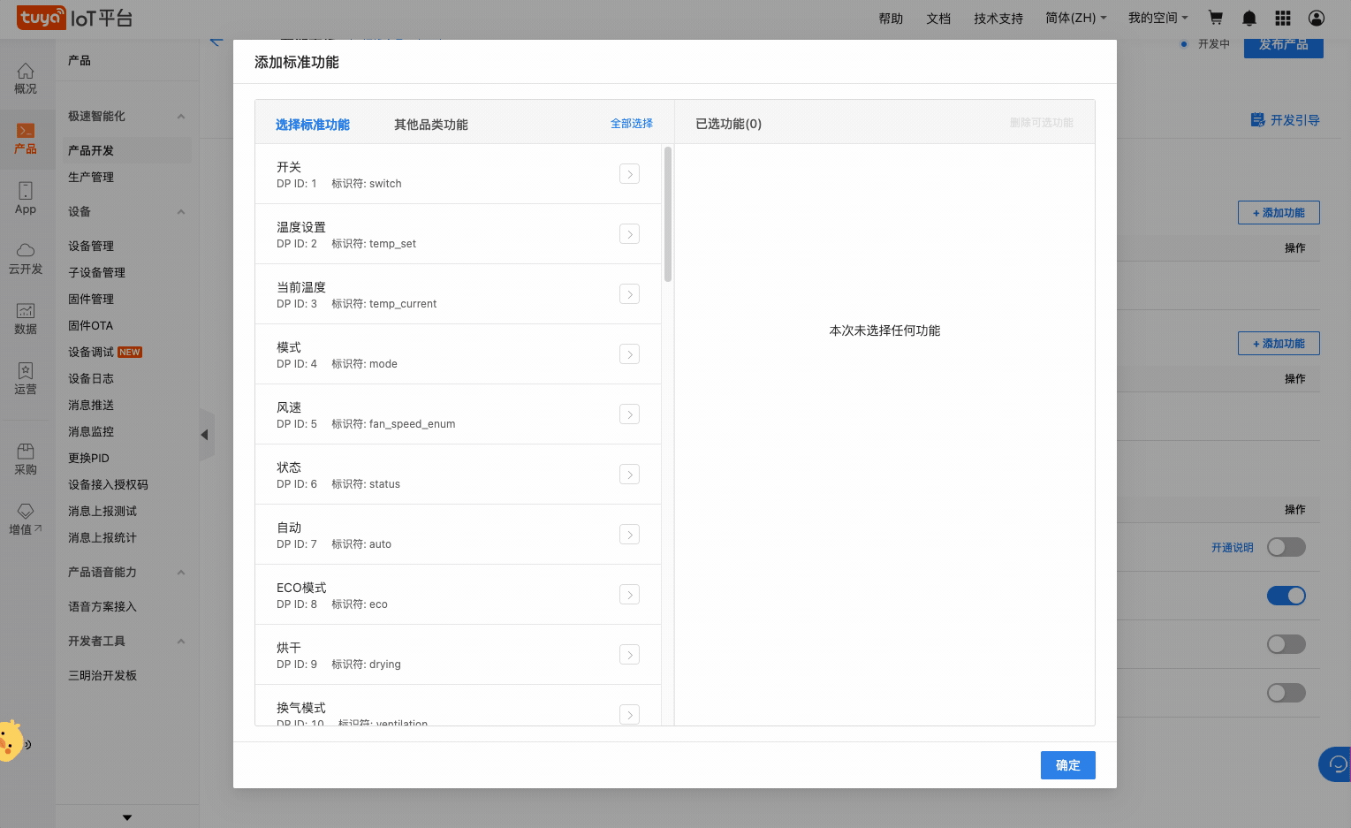
Task: Turn on the bottom-most toggle switch
Action: [x=1286, y=692]
